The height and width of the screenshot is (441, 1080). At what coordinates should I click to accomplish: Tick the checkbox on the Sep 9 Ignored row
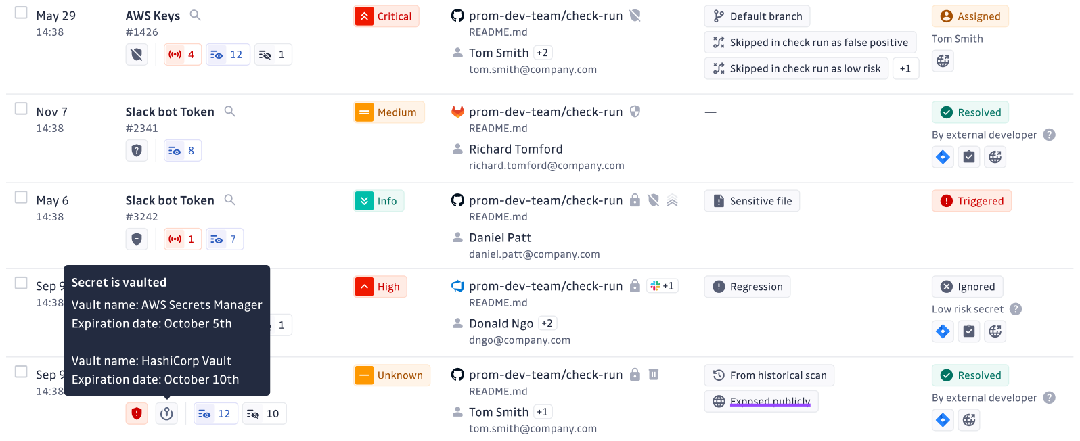tap(20, 283)
